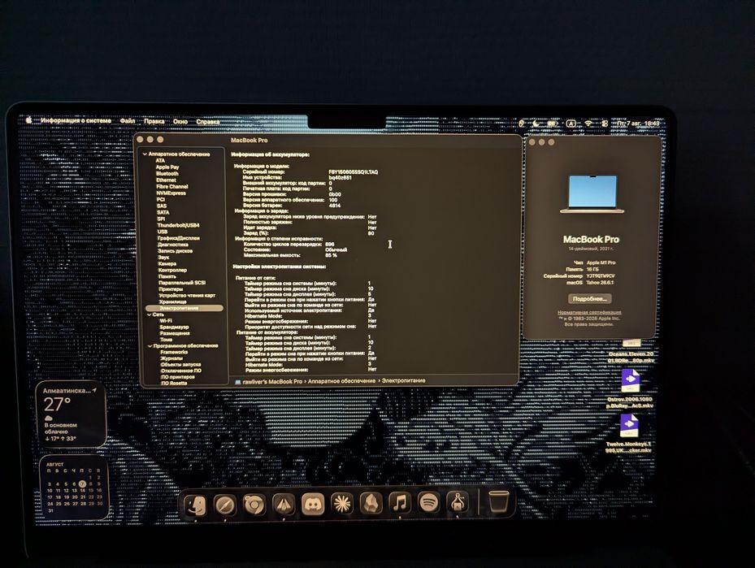Select Параллельный SCSI in the sidebar
The width and height of the screenshot is (755, 568).
(182, 283)
